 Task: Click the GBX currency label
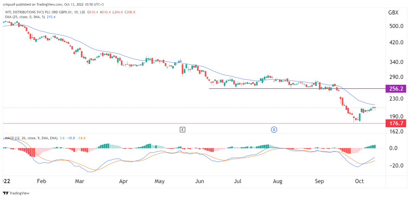(x=393, y=13)
